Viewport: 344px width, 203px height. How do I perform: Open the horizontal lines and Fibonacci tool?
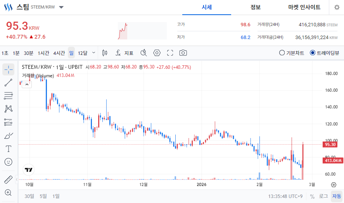click(x=8, y=96)
